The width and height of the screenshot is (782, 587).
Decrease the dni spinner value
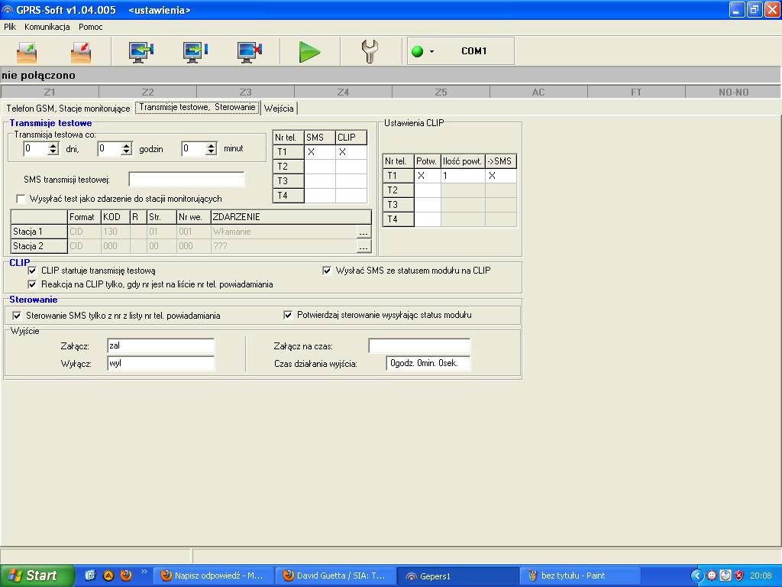coord(53,152)
